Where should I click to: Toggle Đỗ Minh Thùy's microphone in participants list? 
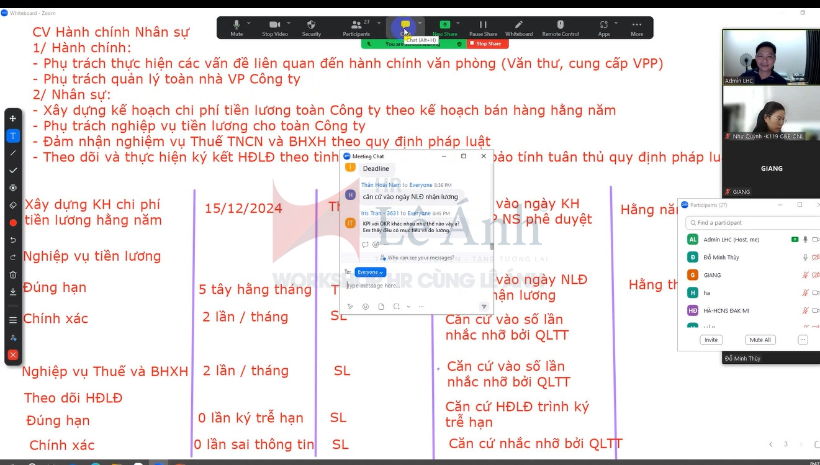(805, 257)
